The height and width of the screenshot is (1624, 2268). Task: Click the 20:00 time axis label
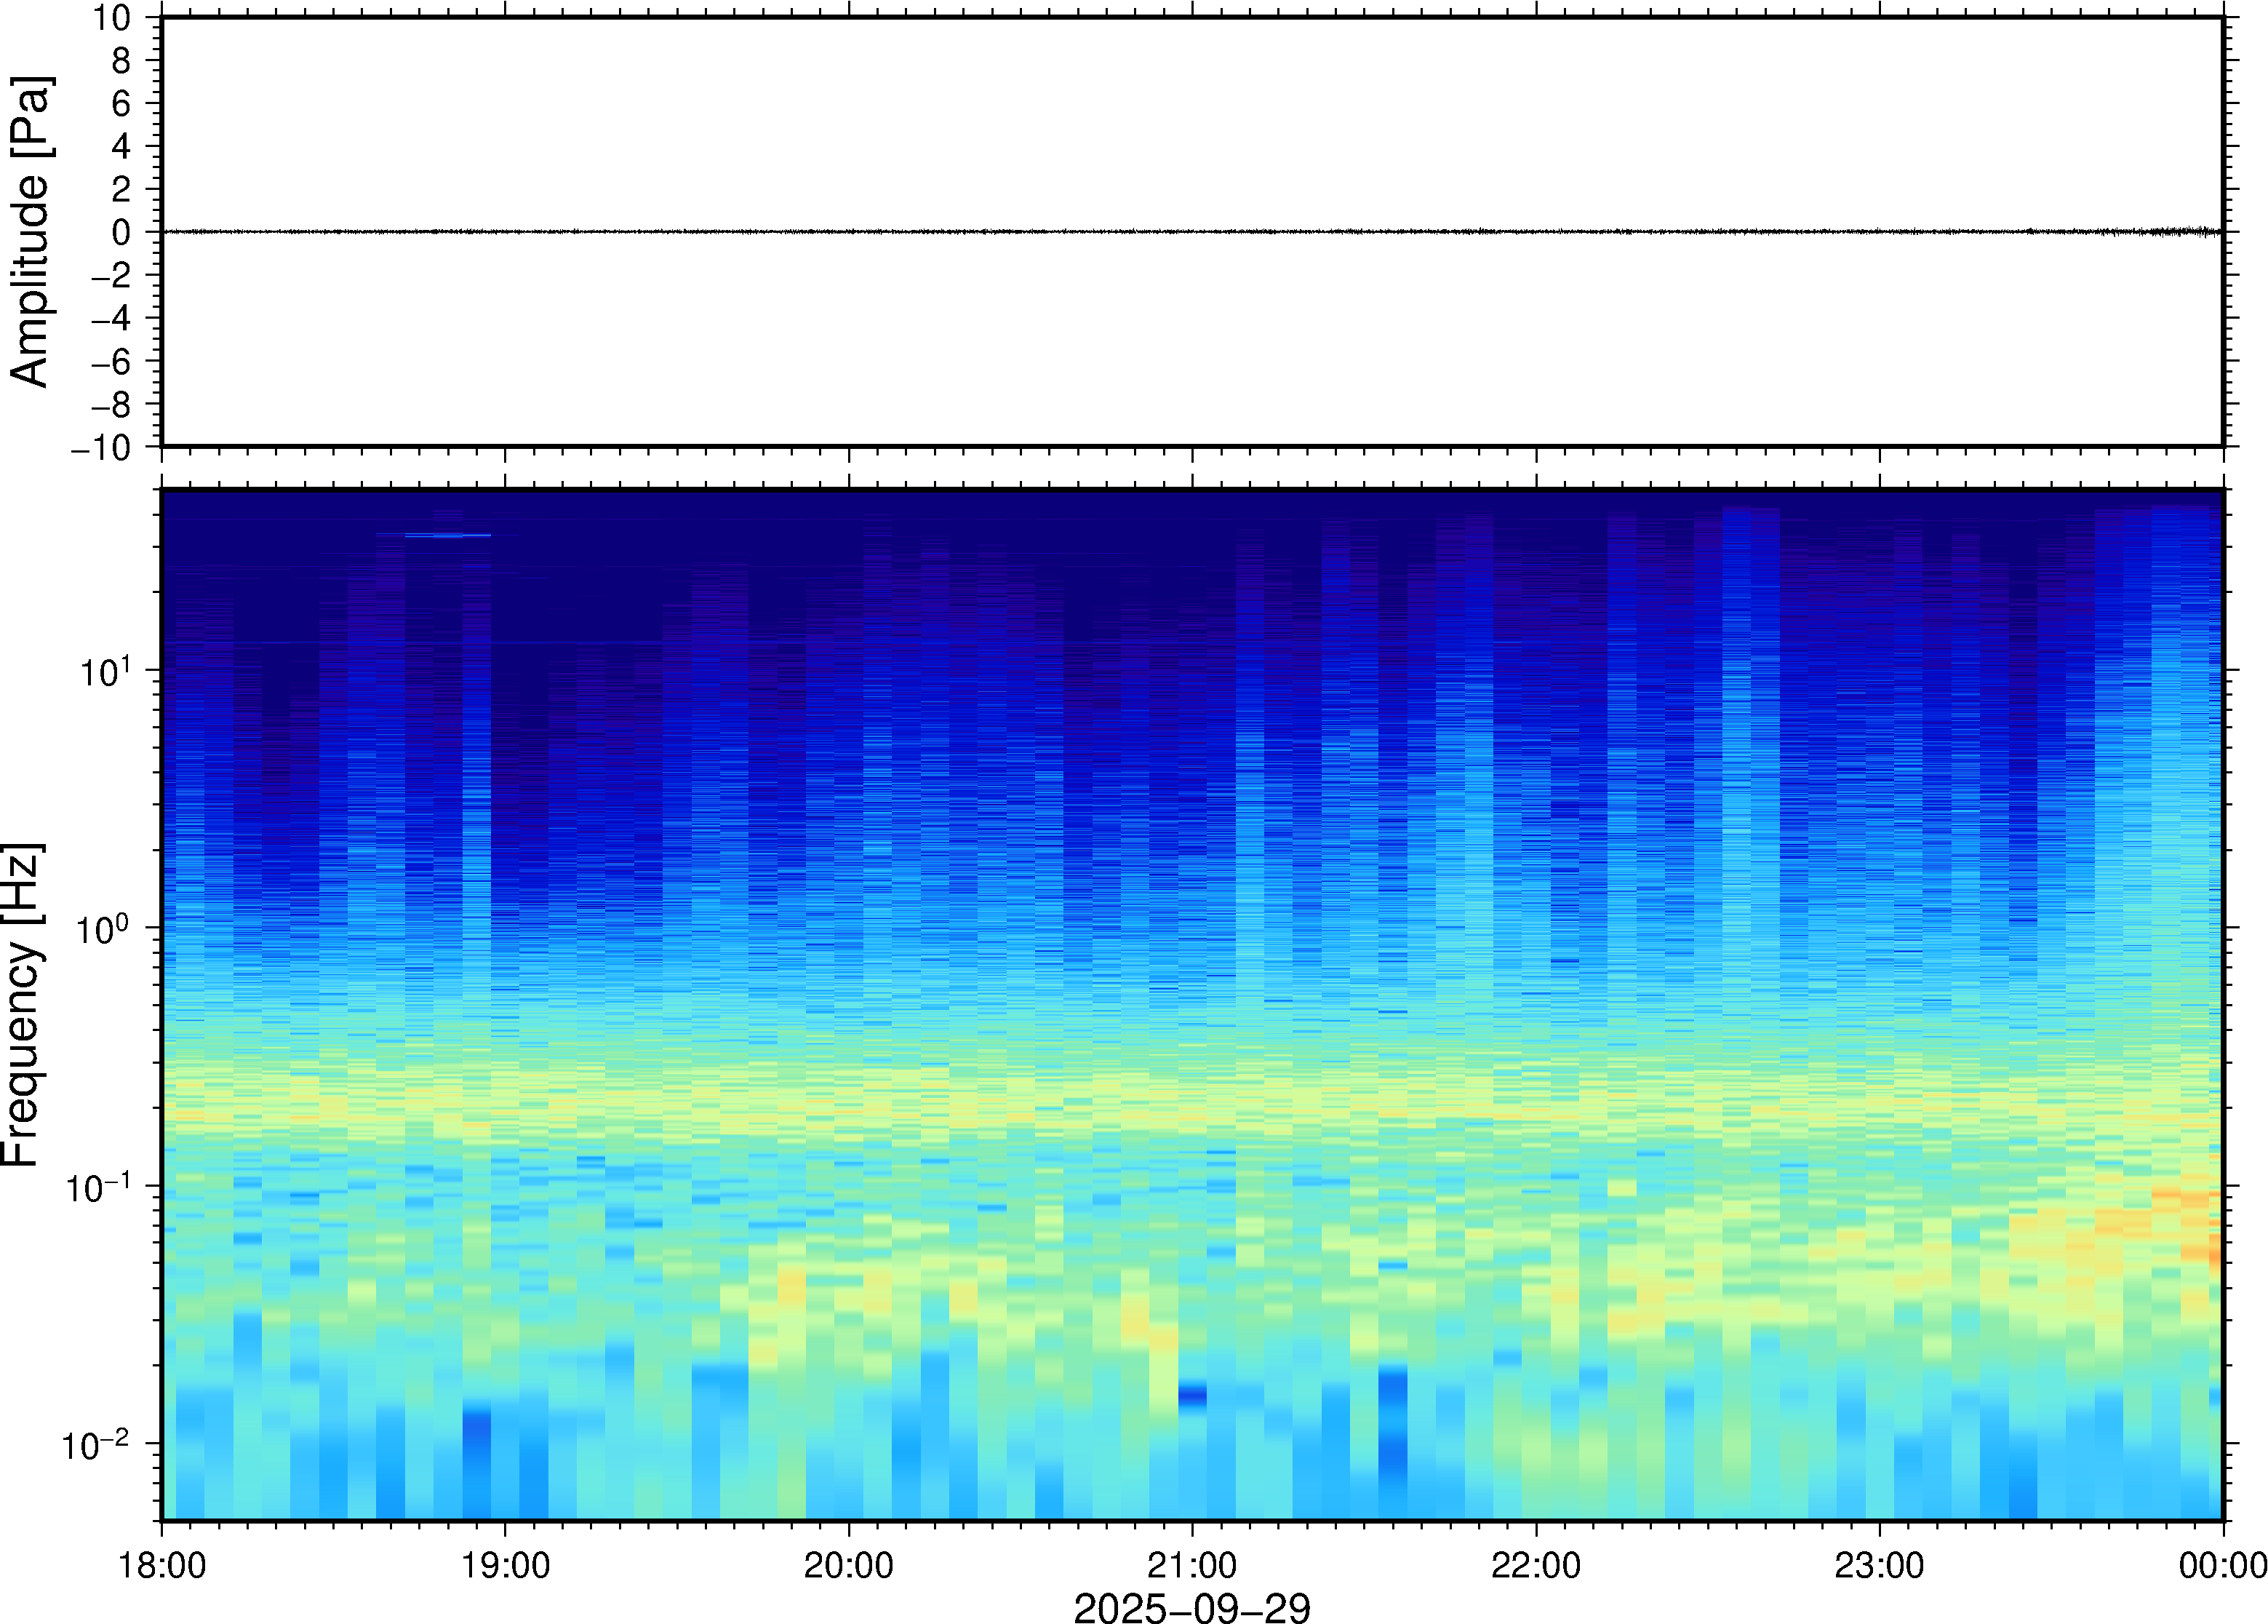point(849,1565)
